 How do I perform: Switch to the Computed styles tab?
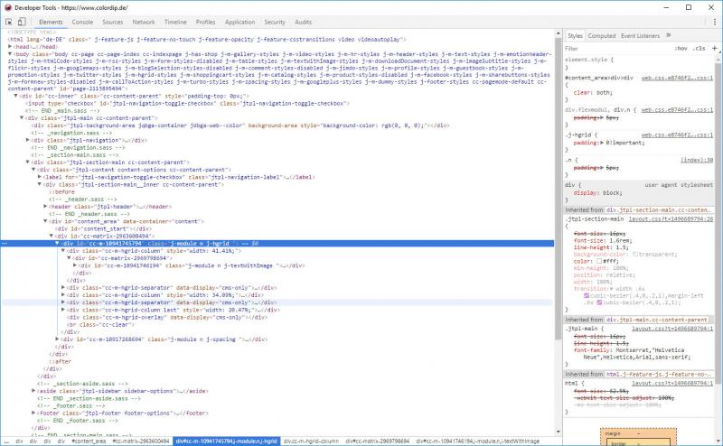point(601,35)
